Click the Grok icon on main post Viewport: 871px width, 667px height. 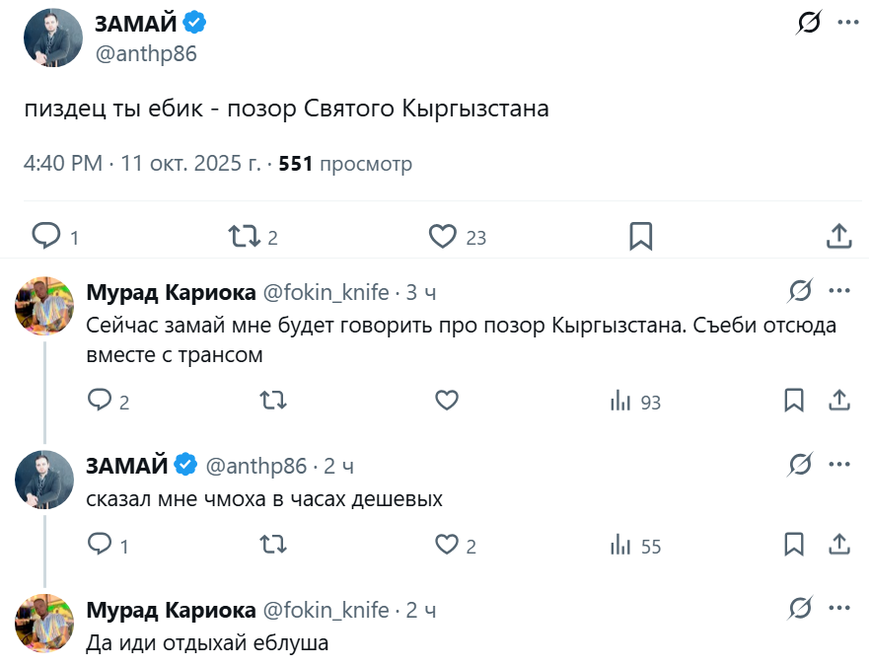click(808, 24)
